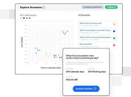This screenshot has height=97, width=131.
Task: Click the export icon on Analyze Solution
Action: pyautogui.click(x=95, y=89)
